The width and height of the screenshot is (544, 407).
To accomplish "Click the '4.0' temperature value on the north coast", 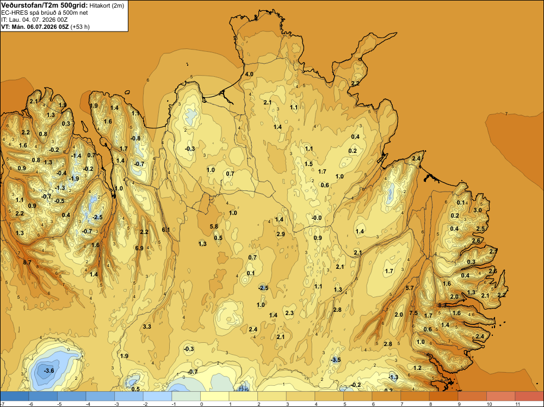I will [249, 74].
